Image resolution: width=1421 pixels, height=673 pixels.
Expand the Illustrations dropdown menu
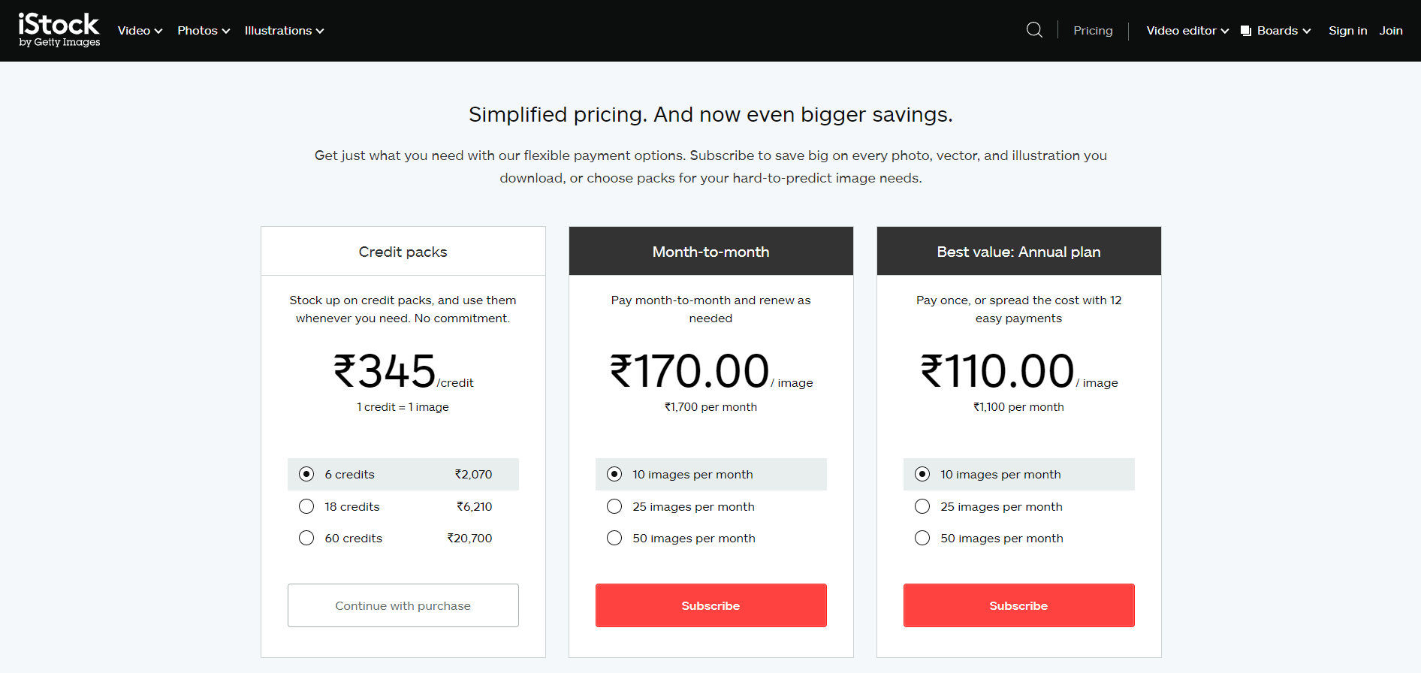284,31
